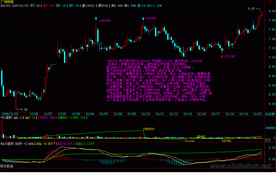Click the 5.90 low price label
The height and width of the screenshot is (177, 276).
click(x=24, y=110)
